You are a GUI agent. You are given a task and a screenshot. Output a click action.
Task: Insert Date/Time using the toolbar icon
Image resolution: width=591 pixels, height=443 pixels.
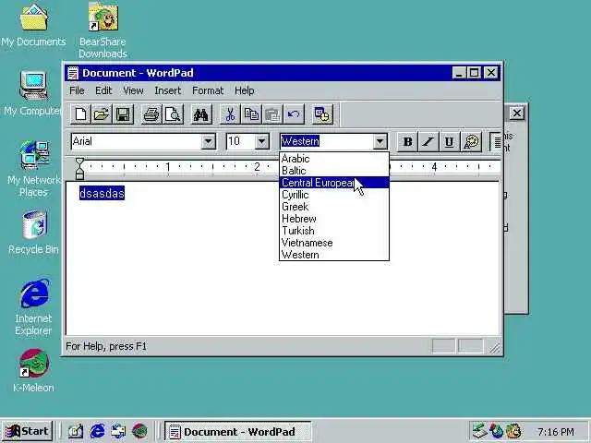point(322,114)
